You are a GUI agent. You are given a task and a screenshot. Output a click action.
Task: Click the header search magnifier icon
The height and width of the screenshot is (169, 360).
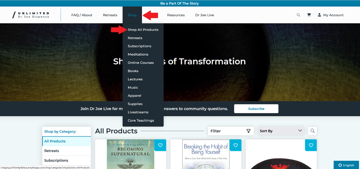[x=298, y=15]
